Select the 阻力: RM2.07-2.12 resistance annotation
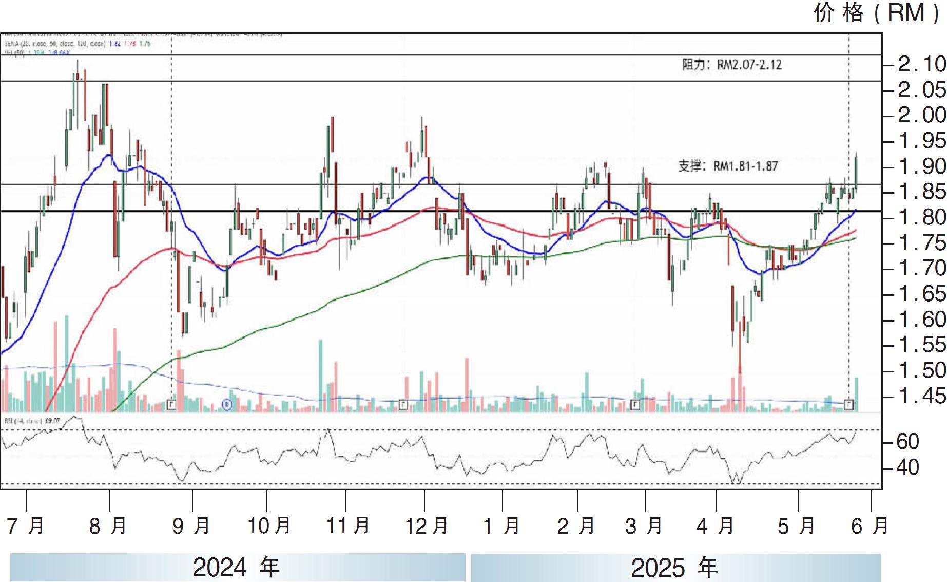This screenshot has width=947, height=582. pyautogui.click(x=732, y=65)
